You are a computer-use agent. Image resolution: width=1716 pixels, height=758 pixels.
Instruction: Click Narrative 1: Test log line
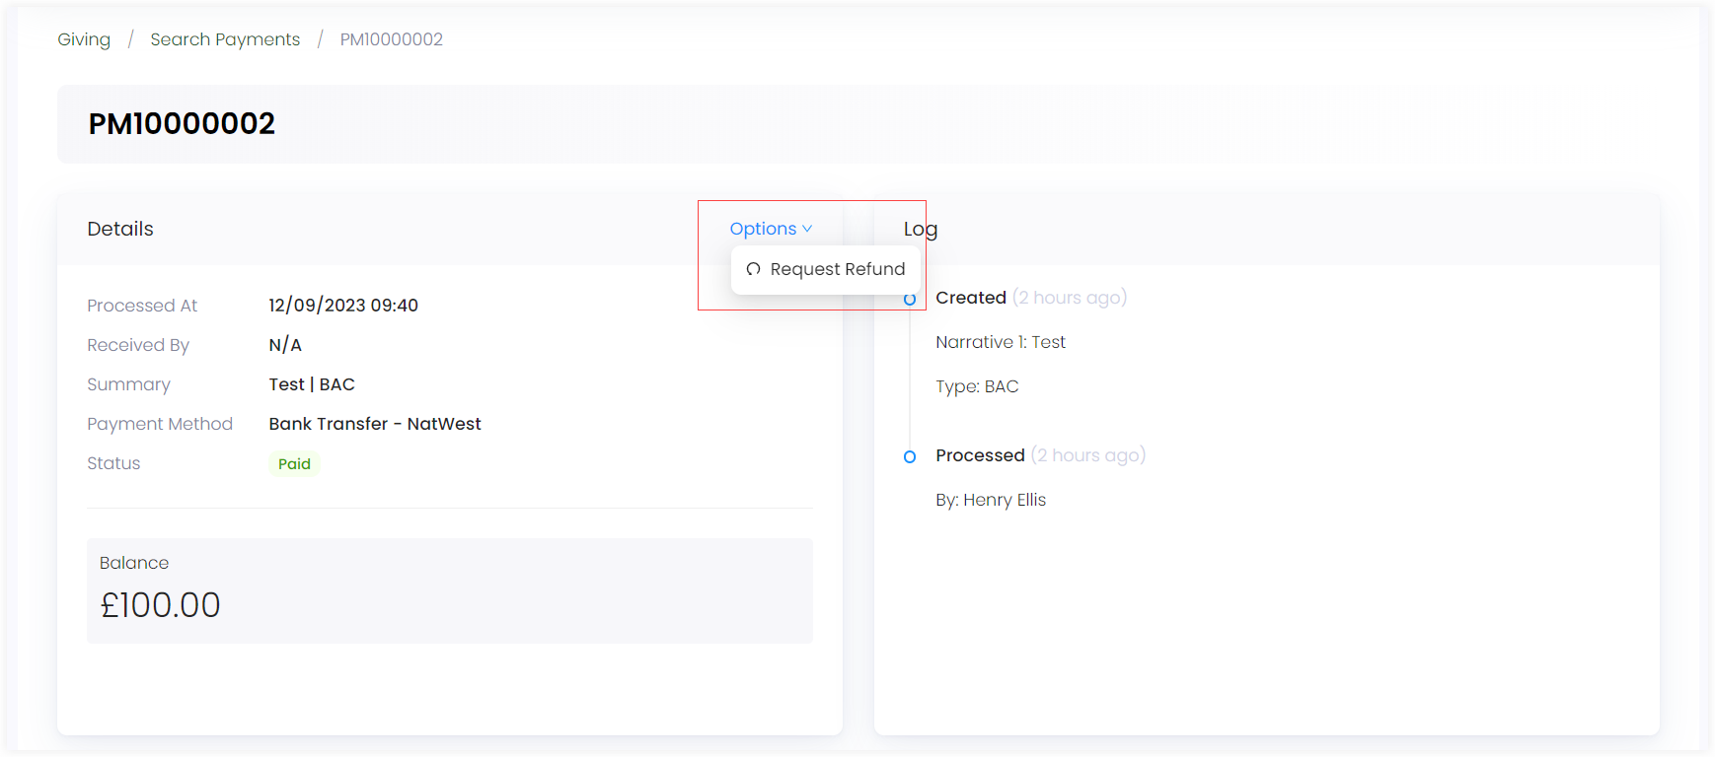(1001, 342)
